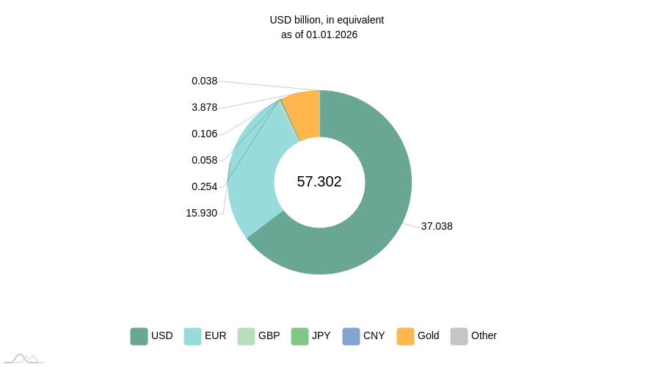Click the "USD billion, in equivalent" title
The width and height of the screenshot is (654, 367).
pos(327,20)
